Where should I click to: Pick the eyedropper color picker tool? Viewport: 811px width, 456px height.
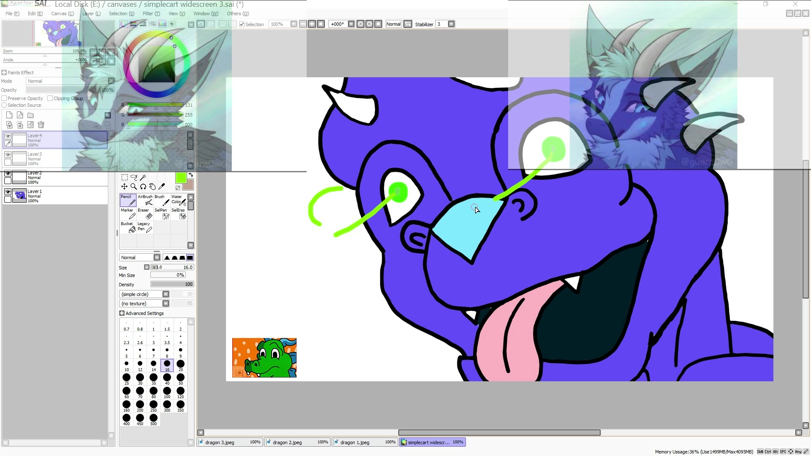pos(161,187)
